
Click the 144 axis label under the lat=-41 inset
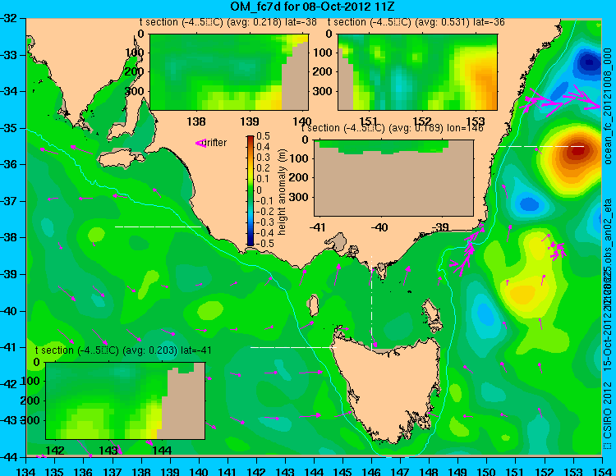coord(163,451)
